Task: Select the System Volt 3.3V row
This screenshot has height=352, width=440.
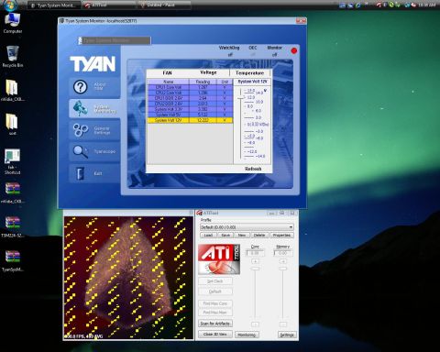Action: (190, 109)
